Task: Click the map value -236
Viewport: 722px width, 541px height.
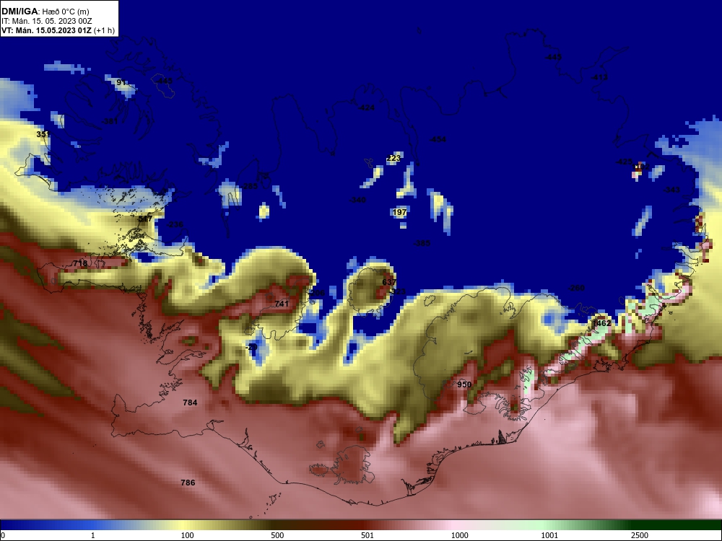Action: click(x=175, y=224)
